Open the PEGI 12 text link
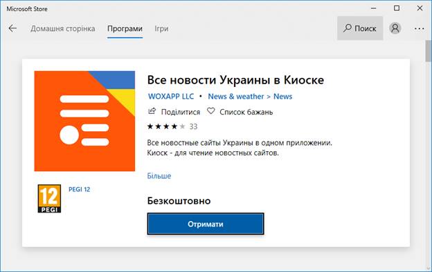Screen dimensions: 432x272 pos(80,189)
